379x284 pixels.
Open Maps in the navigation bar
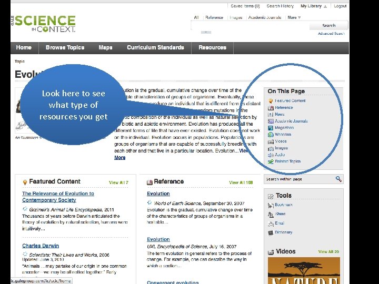click(x=105, y=47)
